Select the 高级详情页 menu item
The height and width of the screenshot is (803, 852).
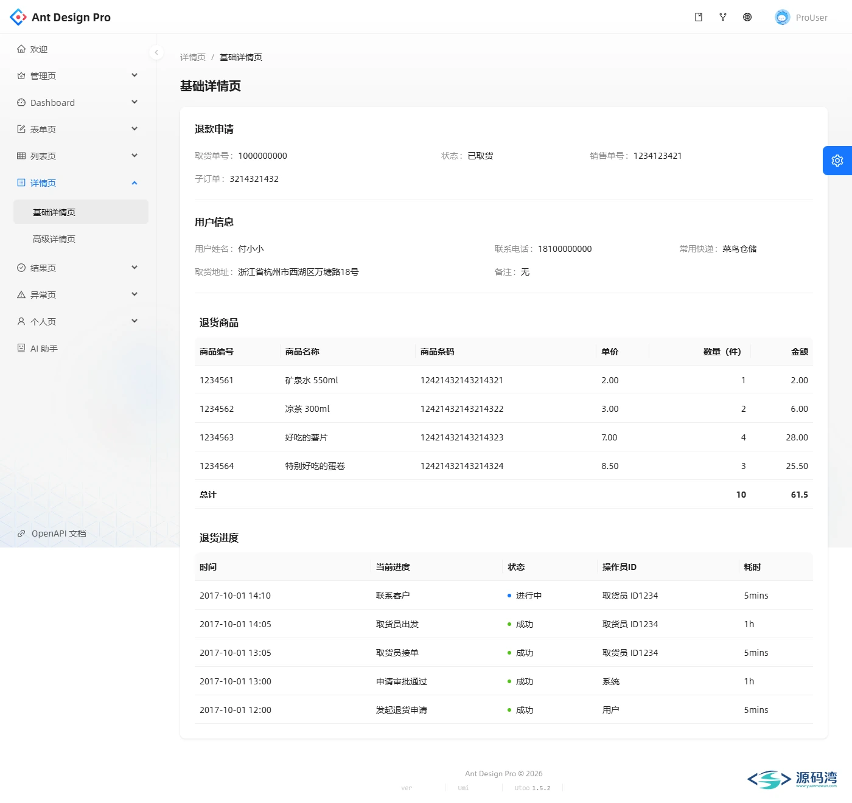pos(81,238)
